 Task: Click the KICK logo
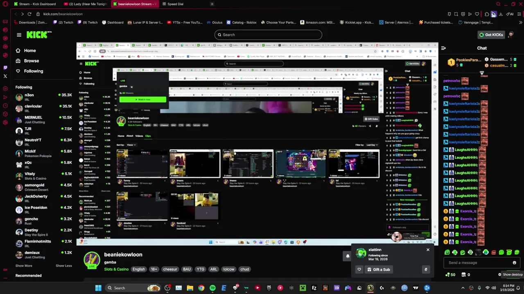click(39, 35)
